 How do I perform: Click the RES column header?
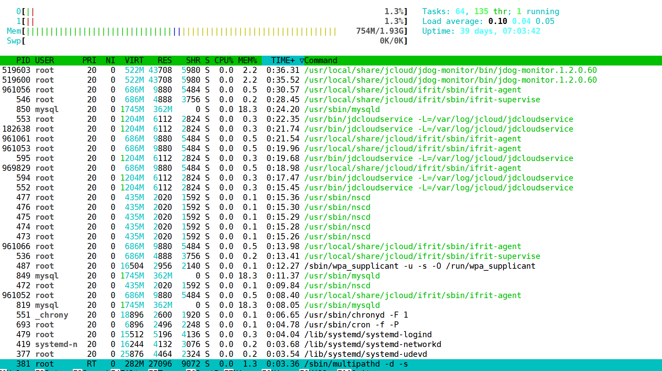click(x=165, y=61)
